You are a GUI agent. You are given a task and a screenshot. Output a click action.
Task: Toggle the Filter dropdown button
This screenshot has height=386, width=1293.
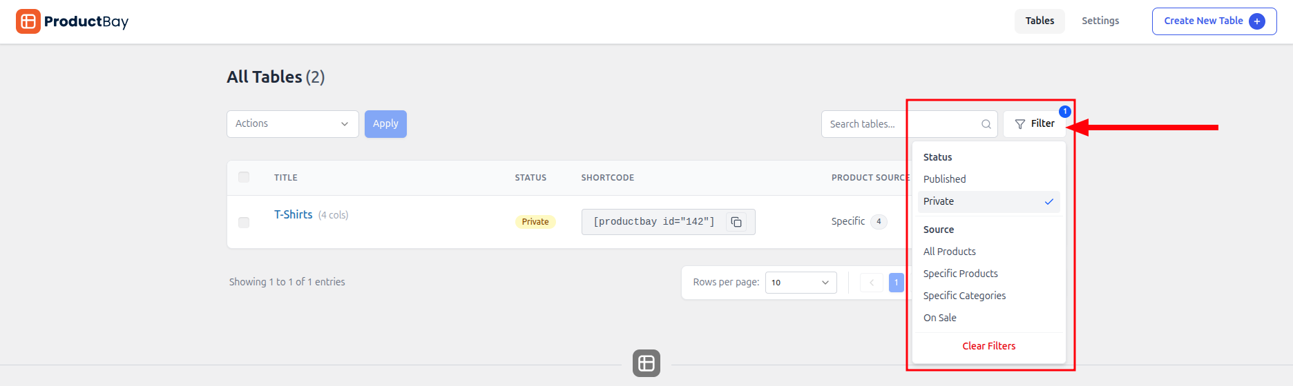click(1034, 124)
